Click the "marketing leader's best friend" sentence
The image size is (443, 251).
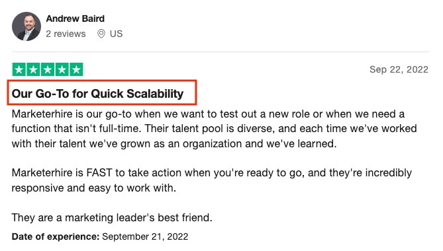pos(112,218)
